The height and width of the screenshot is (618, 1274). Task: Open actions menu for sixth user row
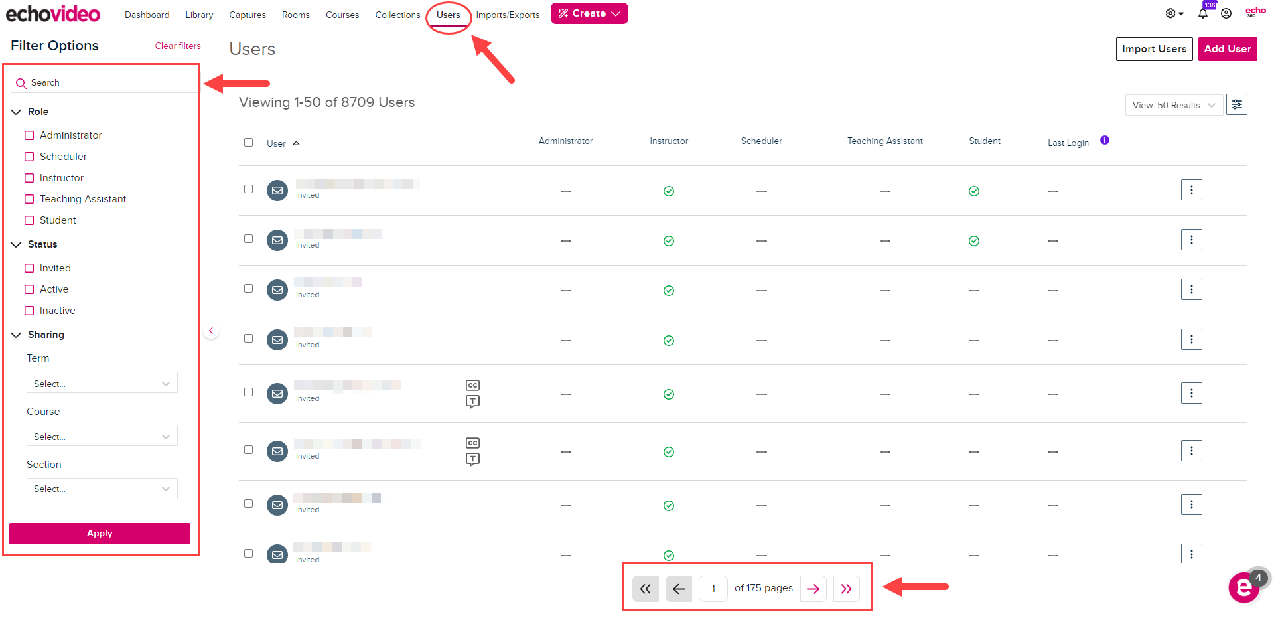[1192, 451]
